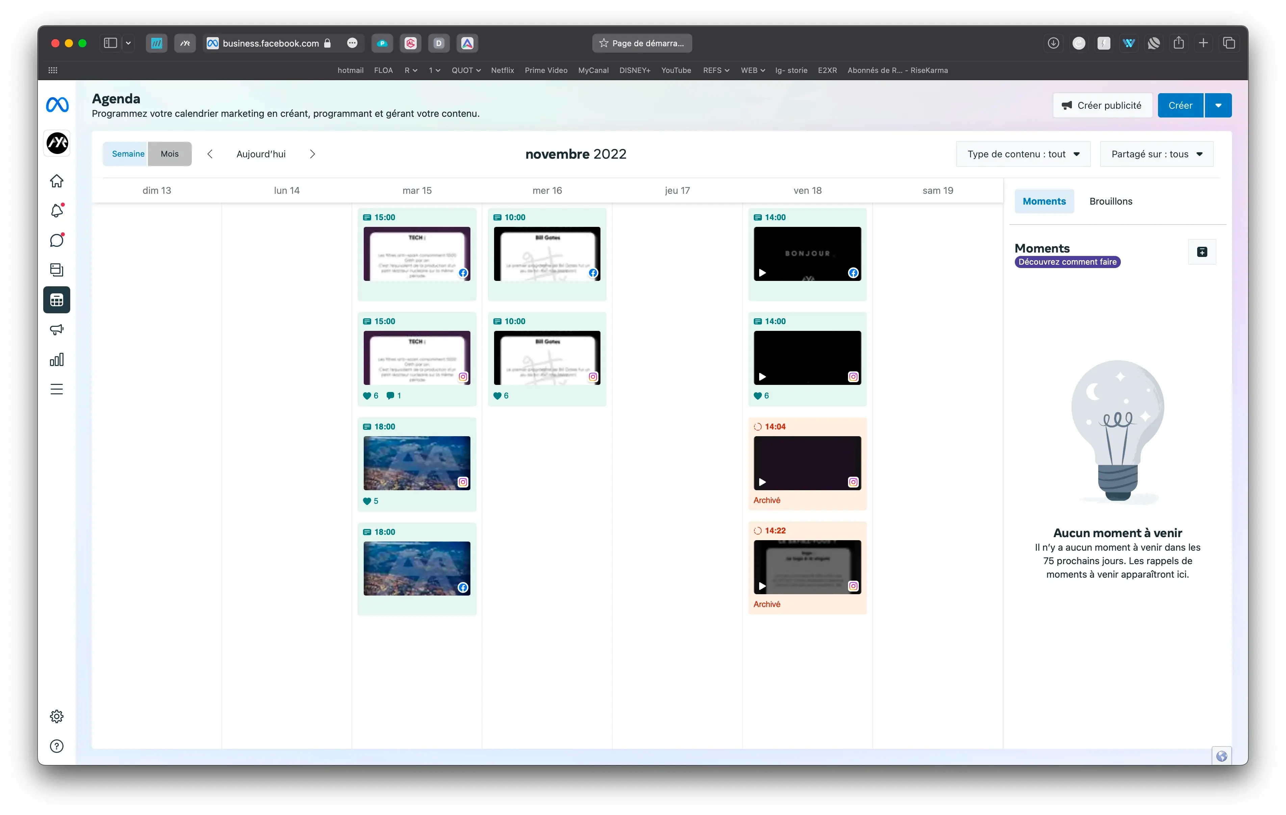The height and width of the screenshot is (815, 1286).
Task: Go to the next week arrow
Action: pyautogui.click(x=312, y=154)
